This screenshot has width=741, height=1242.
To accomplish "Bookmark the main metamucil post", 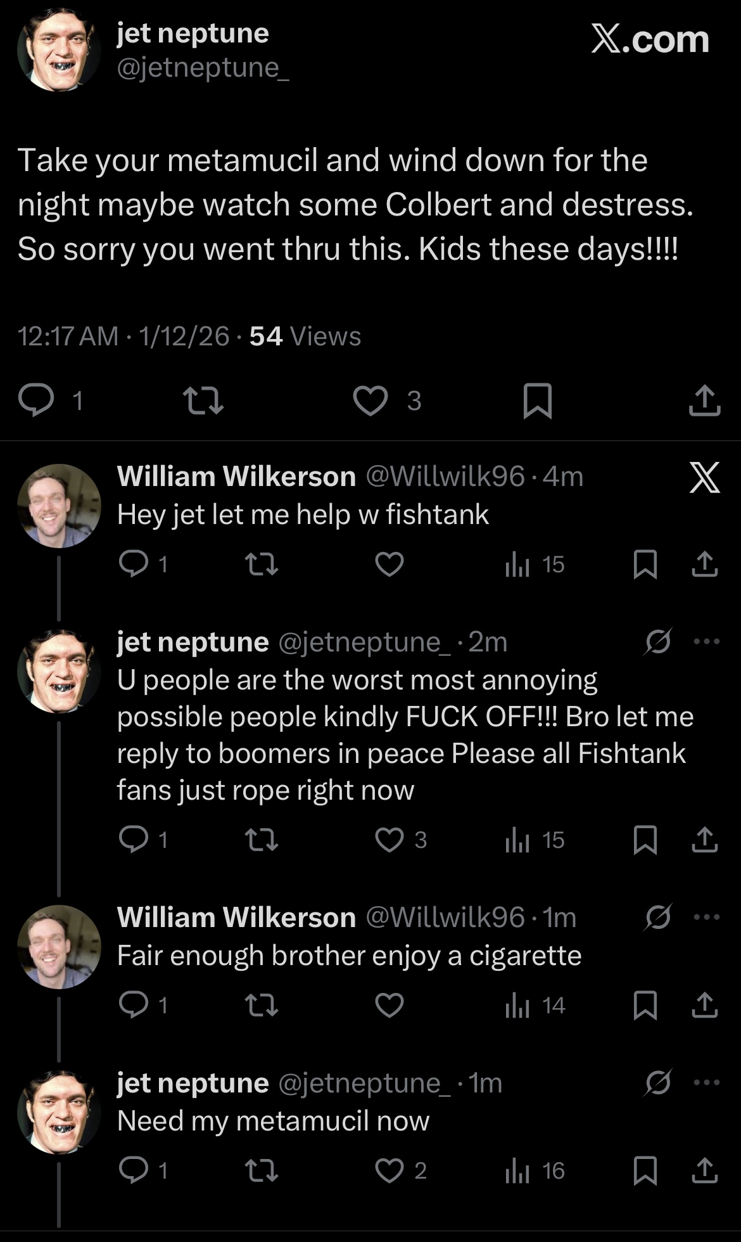I will (538, 400).
